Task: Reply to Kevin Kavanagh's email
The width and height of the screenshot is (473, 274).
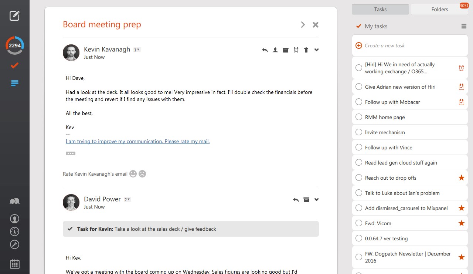Action: pyautogui.click(x=265, y=50)
